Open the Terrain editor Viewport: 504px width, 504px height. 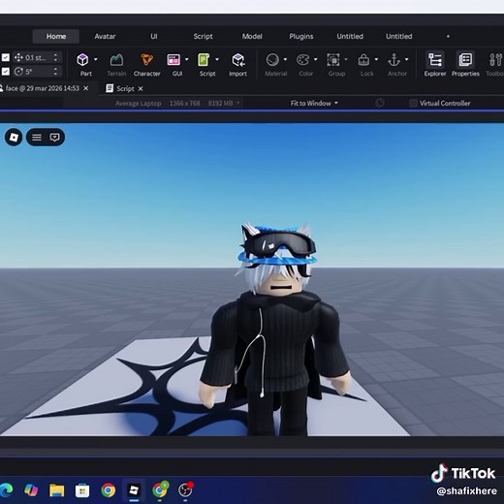(116, 65)
